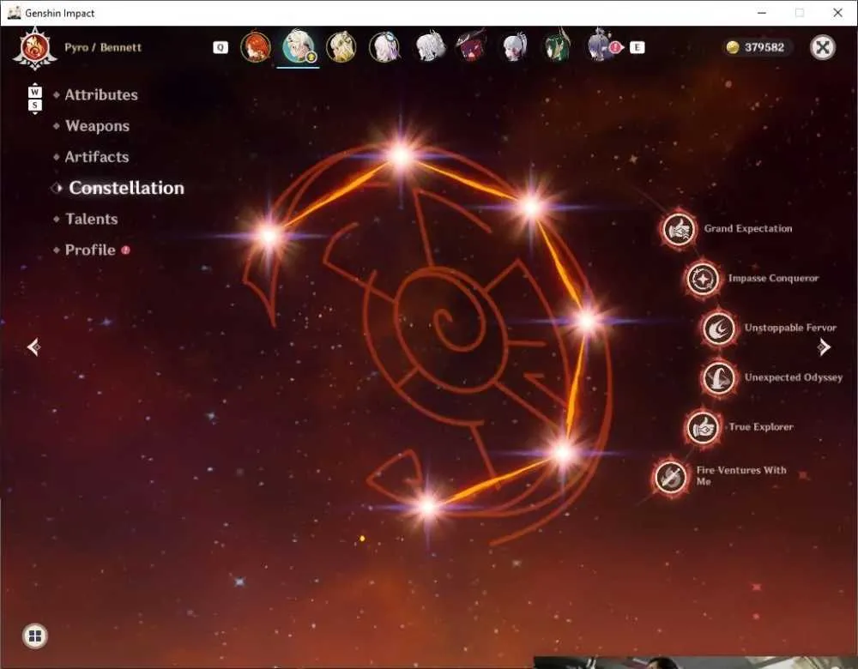Screen dimensions: 858x669
Task: Click the "Pyro / Bennett" character name
Action: [103, 47]
